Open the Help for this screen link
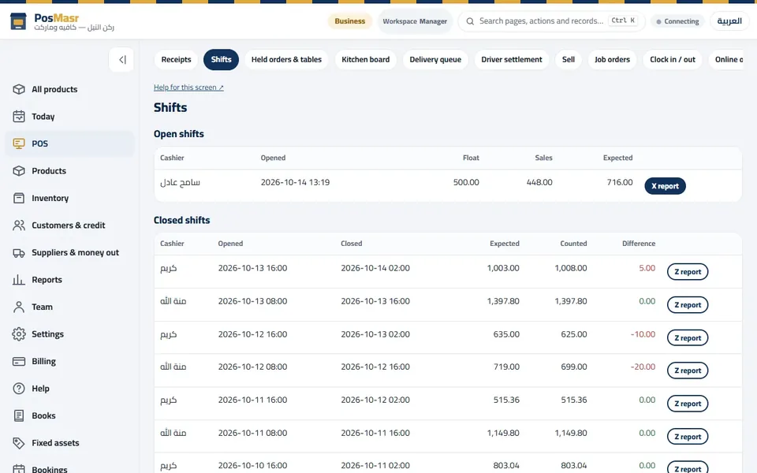Screen dimensions: 757x473 pos(188,88)
